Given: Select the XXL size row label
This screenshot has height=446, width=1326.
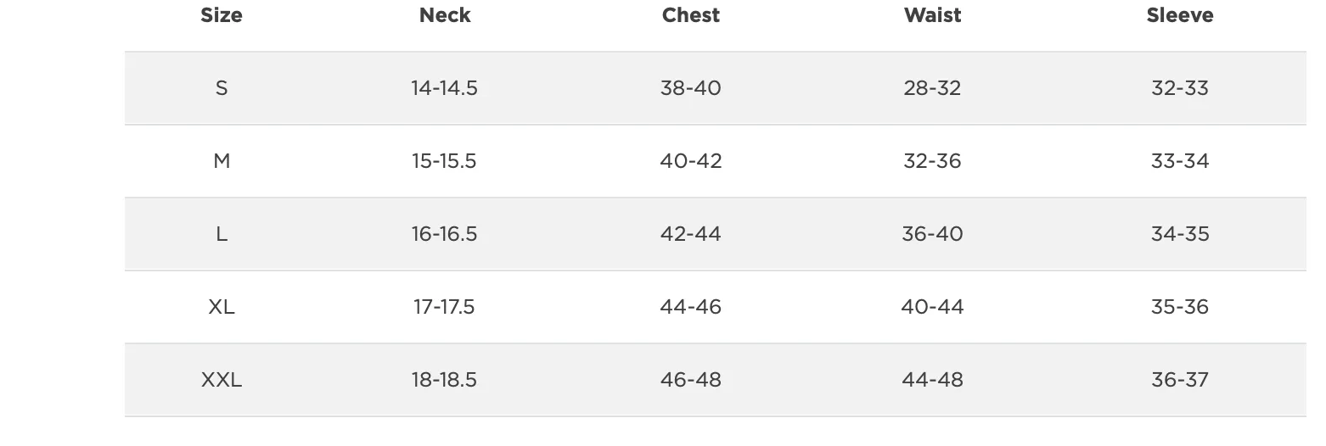Looking at the screenshot, I should 222,380.
